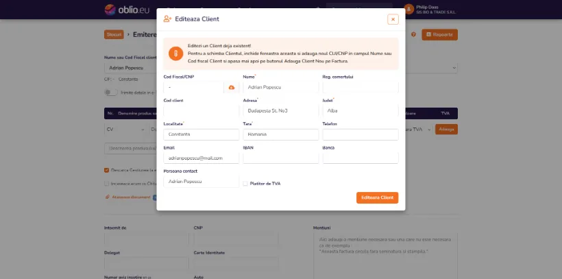Open the dropdown arrow at top right of form

click(454, 67)
